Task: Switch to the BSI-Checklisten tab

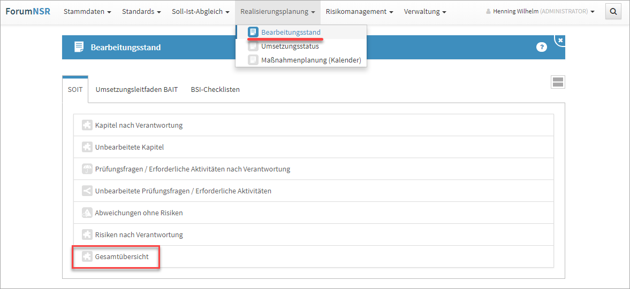Action: (x=215, y=89)
